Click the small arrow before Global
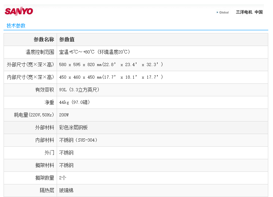 coord(217,12)
